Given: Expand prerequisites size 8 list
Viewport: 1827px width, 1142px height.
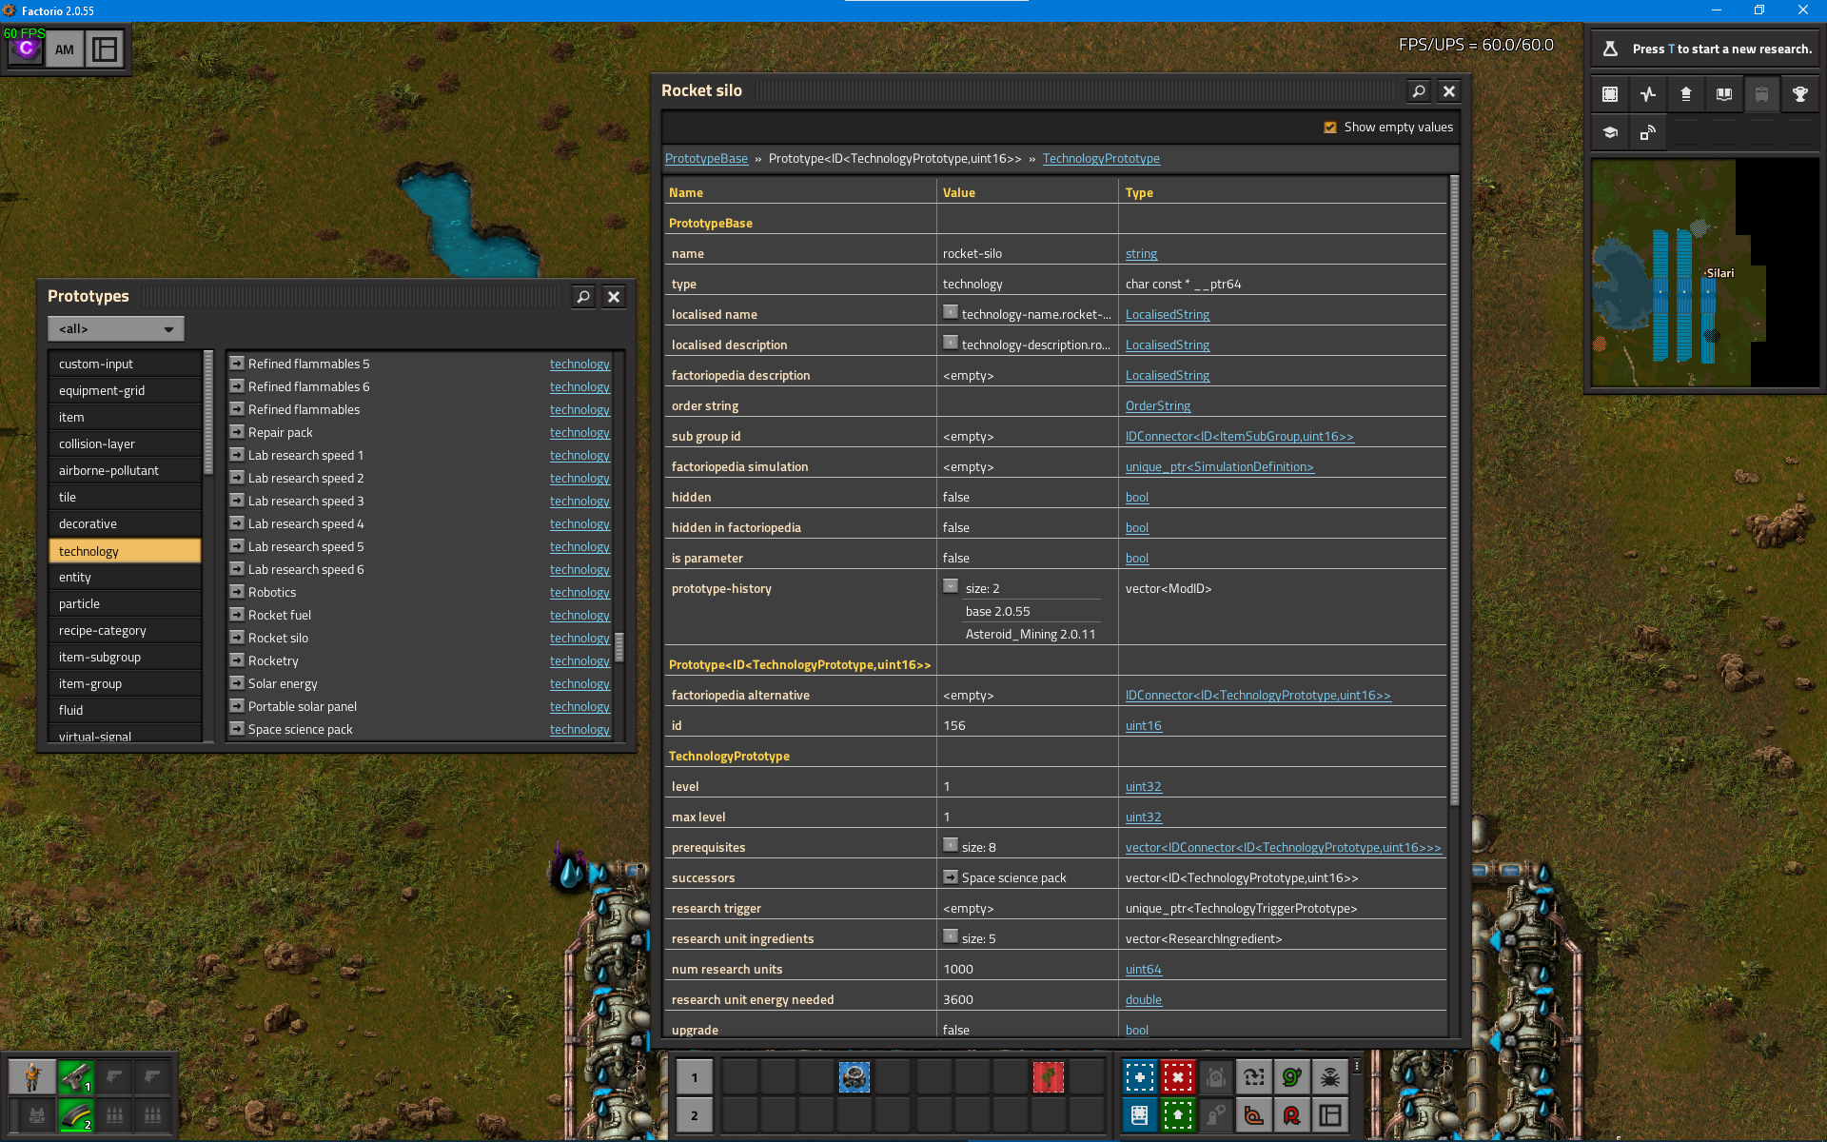Looking at the screenshot, I should (950, 845).
